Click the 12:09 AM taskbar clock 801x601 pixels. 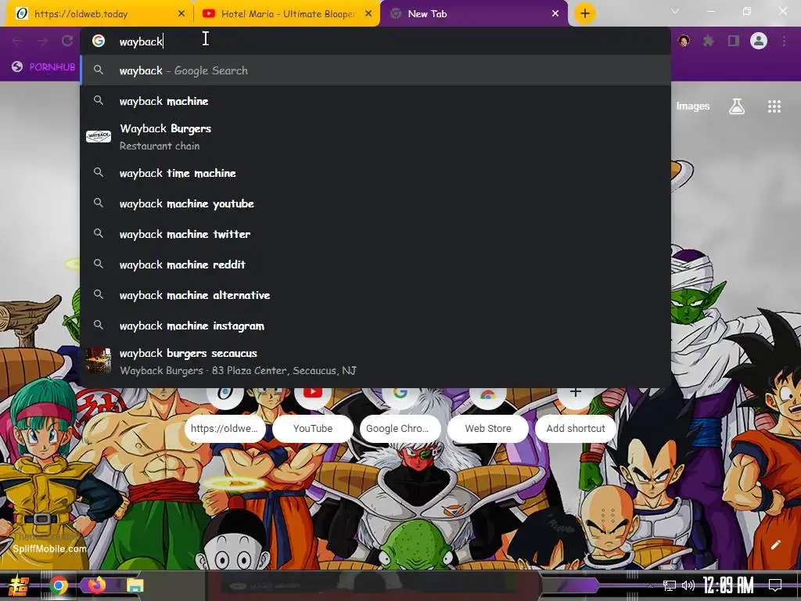click(x=728, y=585)
